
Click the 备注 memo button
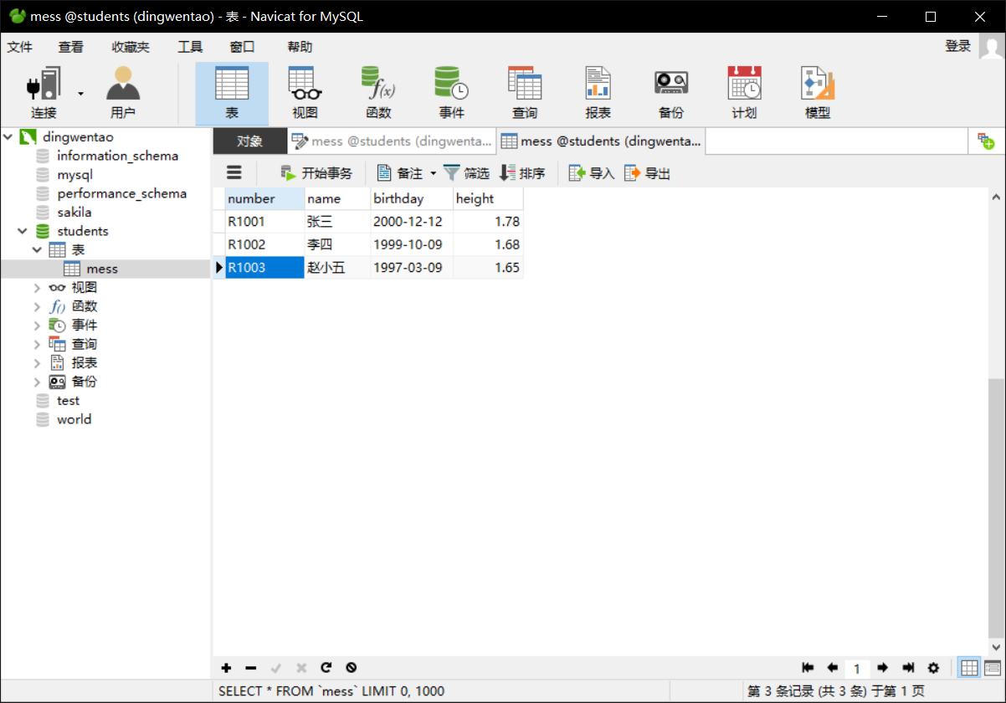pyautogui.click(x=400, y=173)
